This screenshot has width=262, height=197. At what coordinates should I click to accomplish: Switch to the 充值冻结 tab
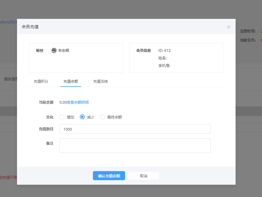click(100, 82)
